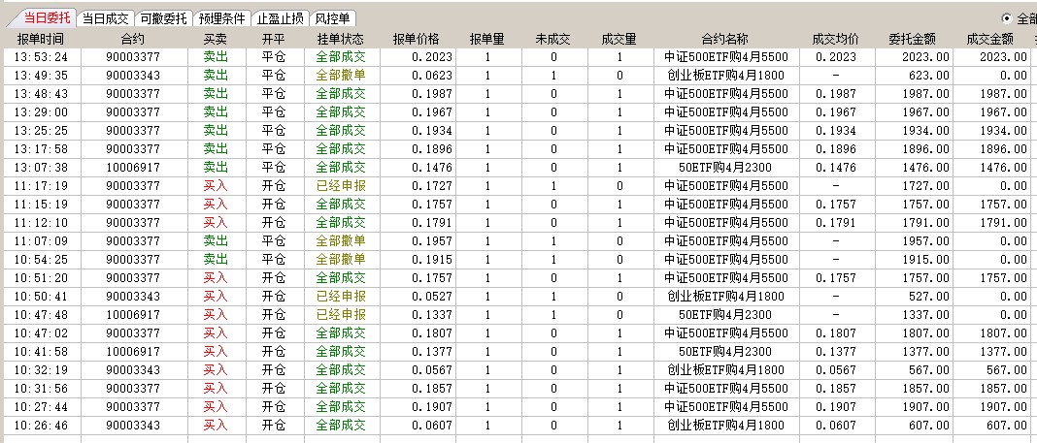Click the 委托金额 column header
1037x443 pixels.
click(913, 39)
